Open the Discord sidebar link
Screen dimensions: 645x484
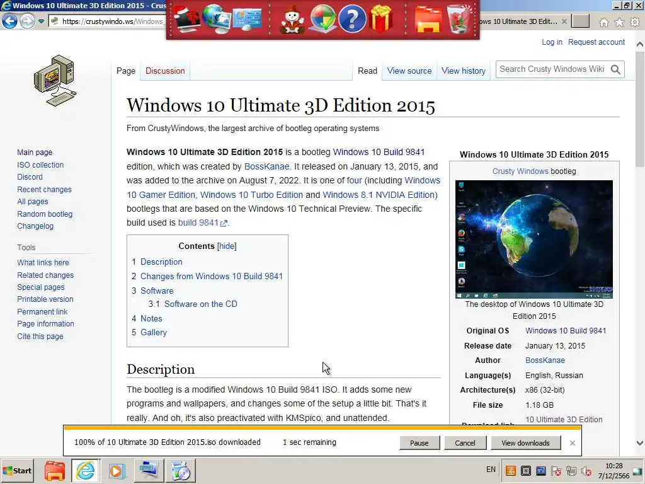coord(30,176)
